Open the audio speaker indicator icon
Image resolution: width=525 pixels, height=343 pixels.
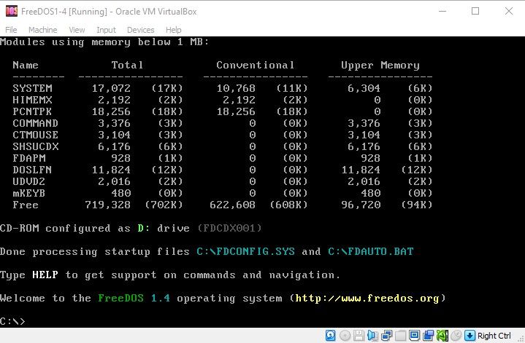pyautogui.click(x=372, y=335)
